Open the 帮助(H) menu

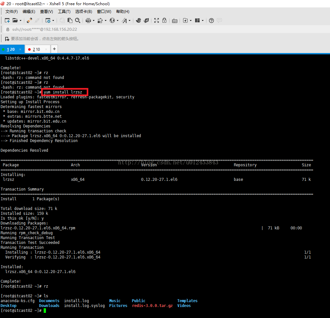coord(123,12)
